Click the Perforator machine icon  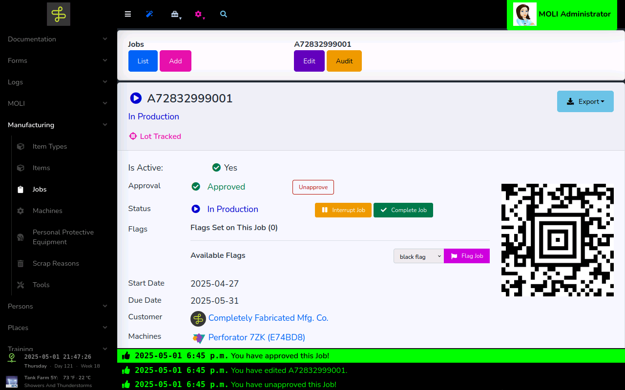(198, 338)
